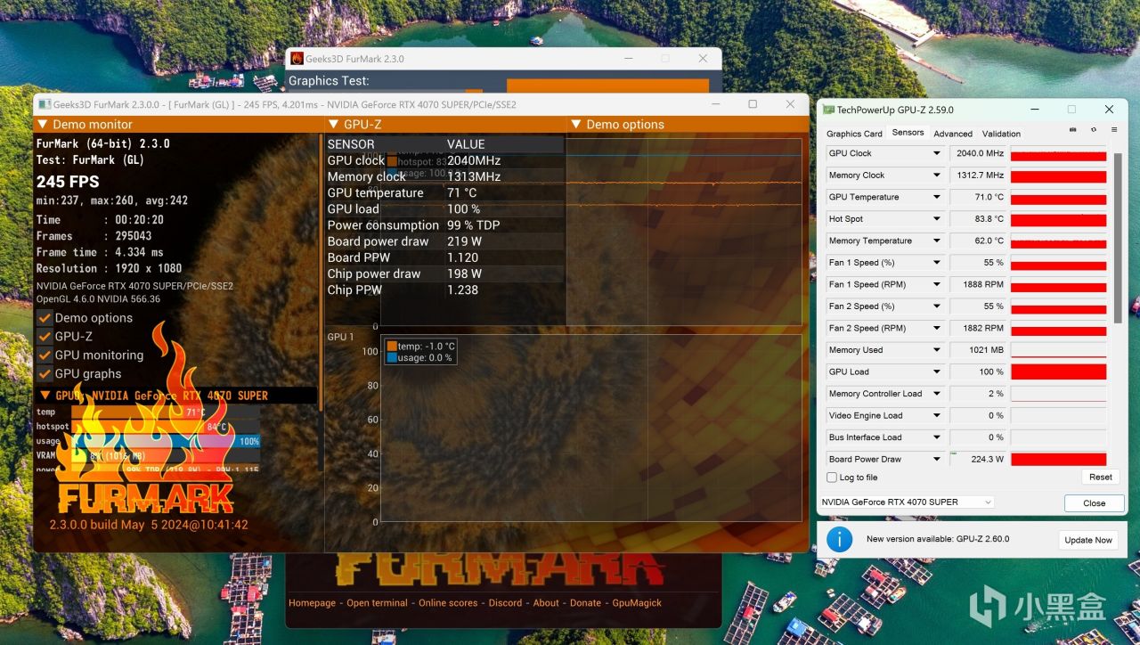1140x645 pixels.
Task: Click the GPU Clock value 2040.0 MHz
Action: coord(978,153)
